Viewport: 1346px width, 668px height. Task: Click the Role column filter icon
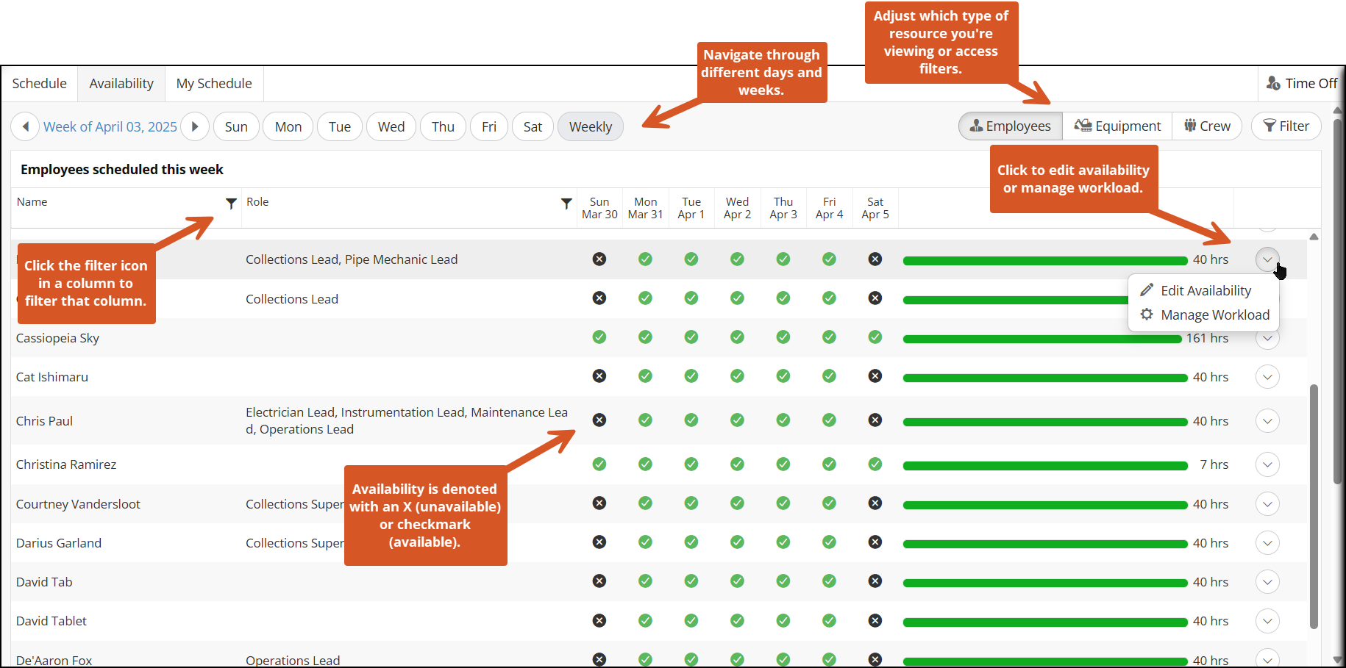pos(566,204)
